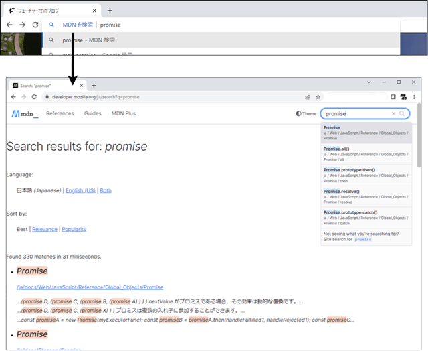Close the フューチャー技術ブログ tab
This screenshot has height=351, width=428.
pos(94,11)
